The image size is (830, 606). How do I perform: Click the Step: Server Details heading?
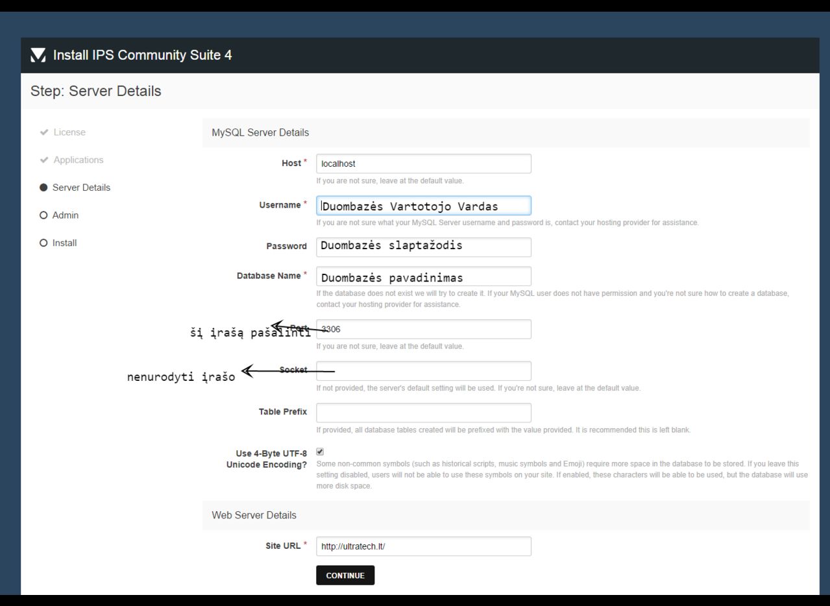[x=95, y=91]
